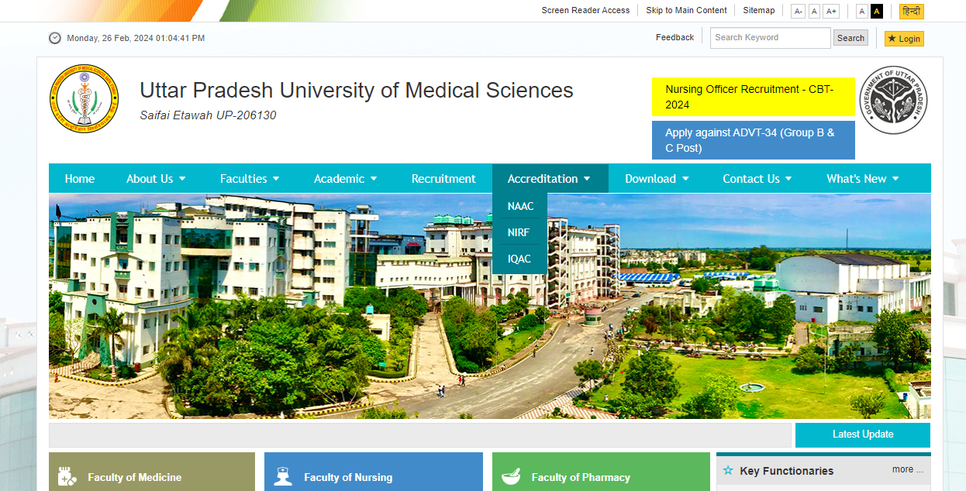Click the university emblem logo
This screenshot has width=966, height=491.
coord(84,100)
